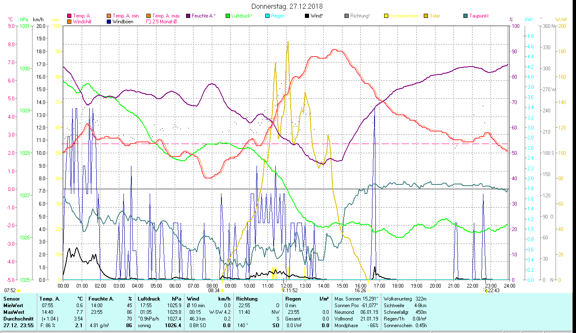Image resolution: width=576 pixels, height=333 pixels.
Task: Click the sunrise sun icon beside 07:52
Action: click(18, 291)
